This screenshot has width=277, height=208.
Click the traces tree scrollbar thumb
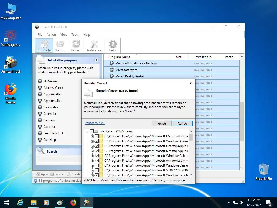pyautogui.click(x=190, y=137)
